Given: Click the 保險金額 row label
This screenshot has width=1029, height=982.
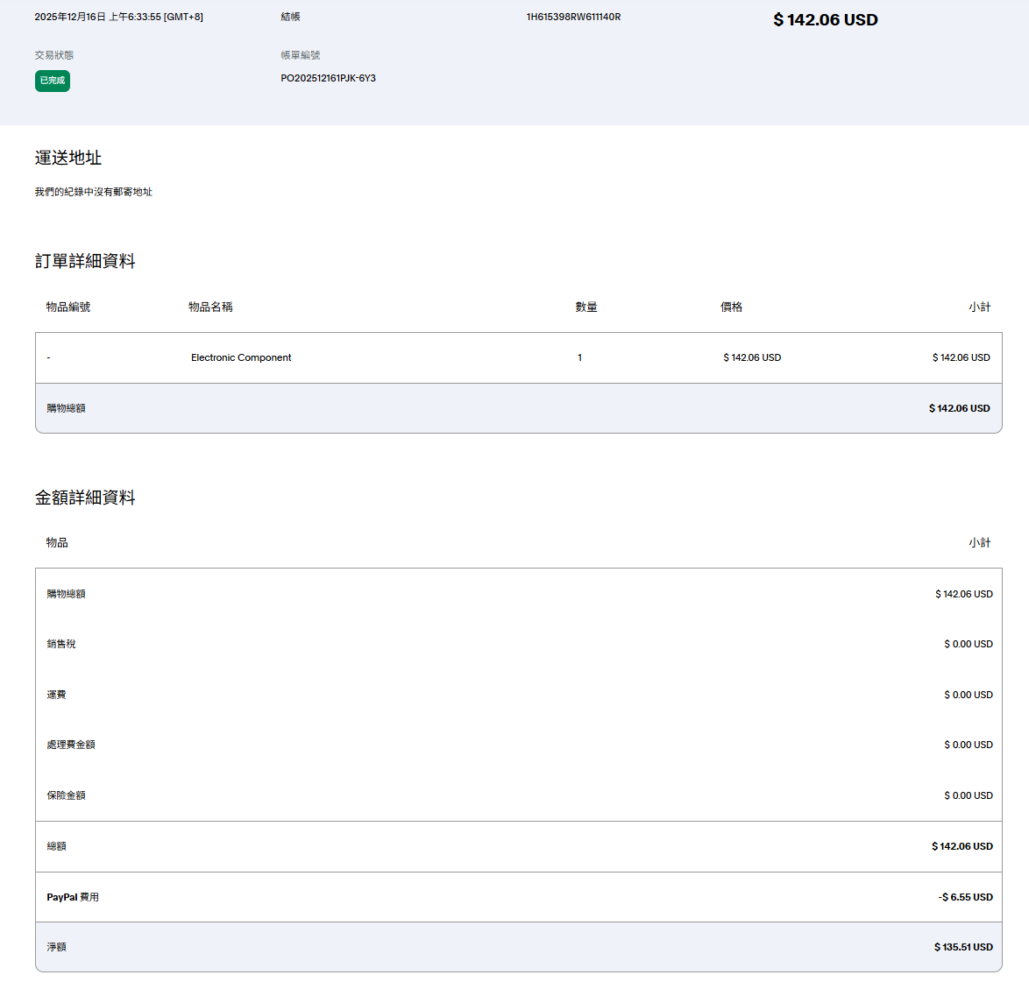Looking at the screenshot, I should tap(67, 795).
